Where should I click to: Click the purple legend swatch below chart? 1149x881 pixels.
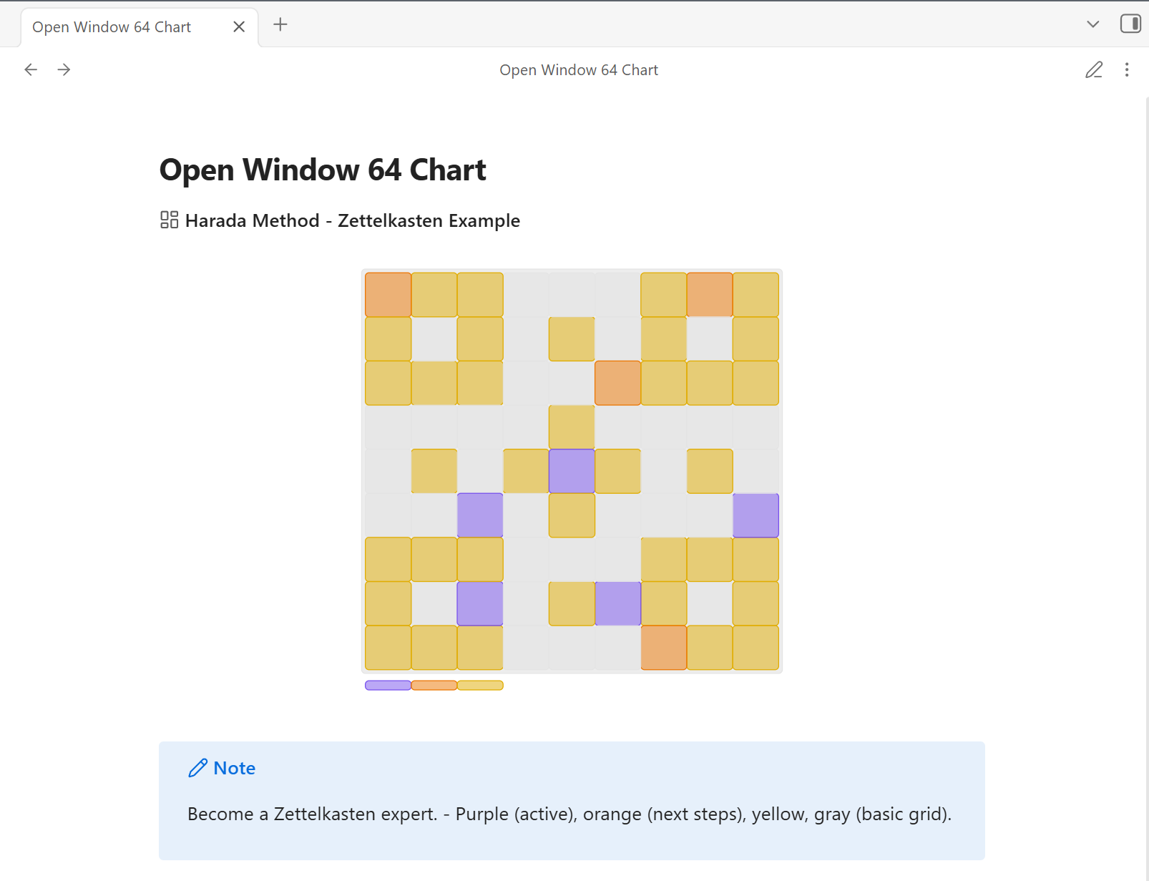point(388,685)
